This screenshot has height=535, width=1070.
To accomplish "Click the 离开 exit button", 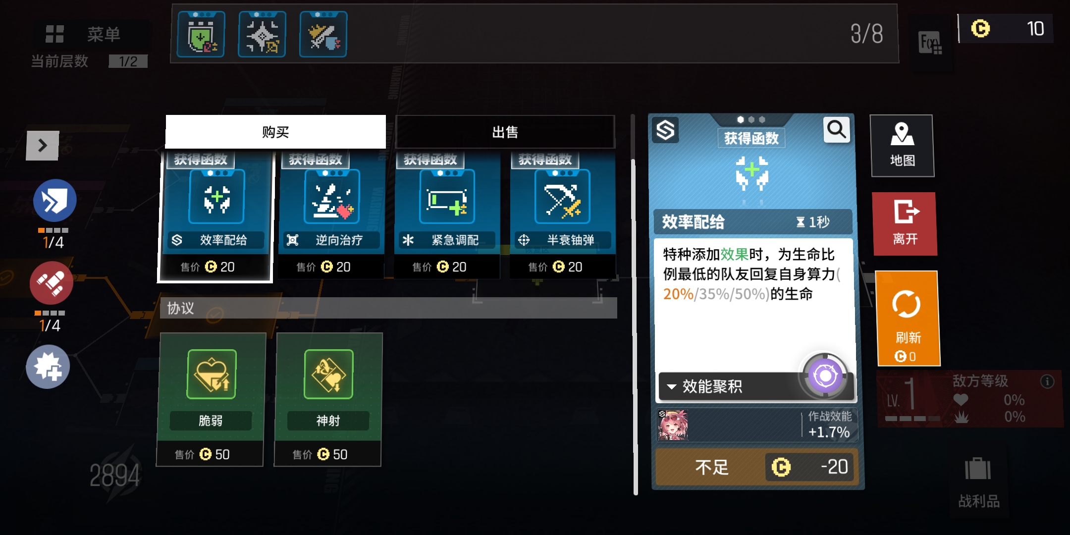I will pyautogui.click(x=905, y=223).
